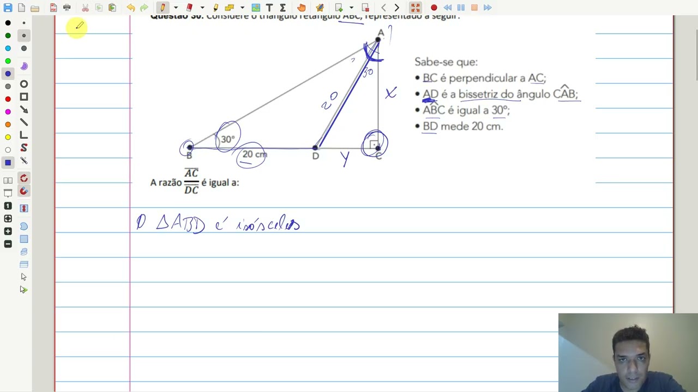Rewind the audio playback
The height and width of the screenshot is (392, 698).
click(x=448, y=8)
